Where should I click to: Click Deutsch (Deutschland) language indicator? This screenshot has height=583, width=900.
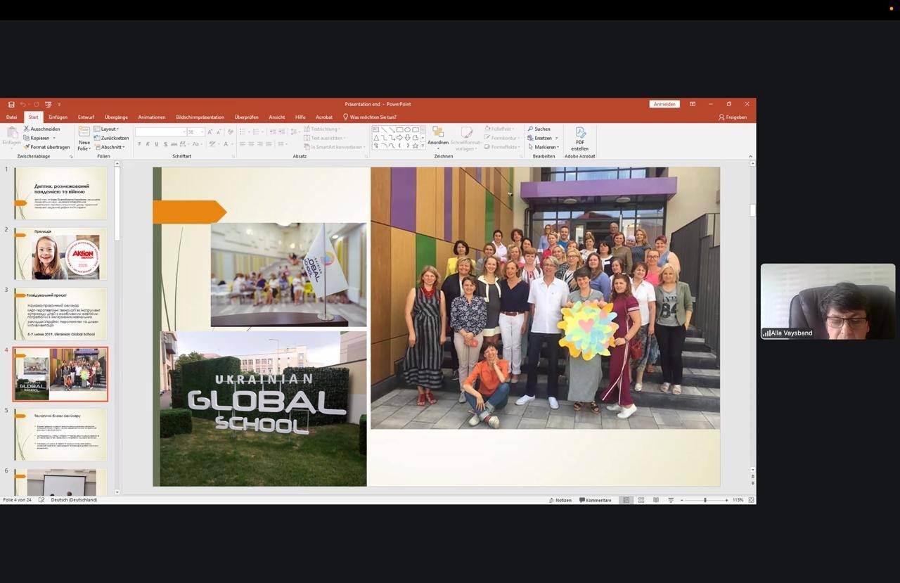pyautogui.click(x=74, y=500)
